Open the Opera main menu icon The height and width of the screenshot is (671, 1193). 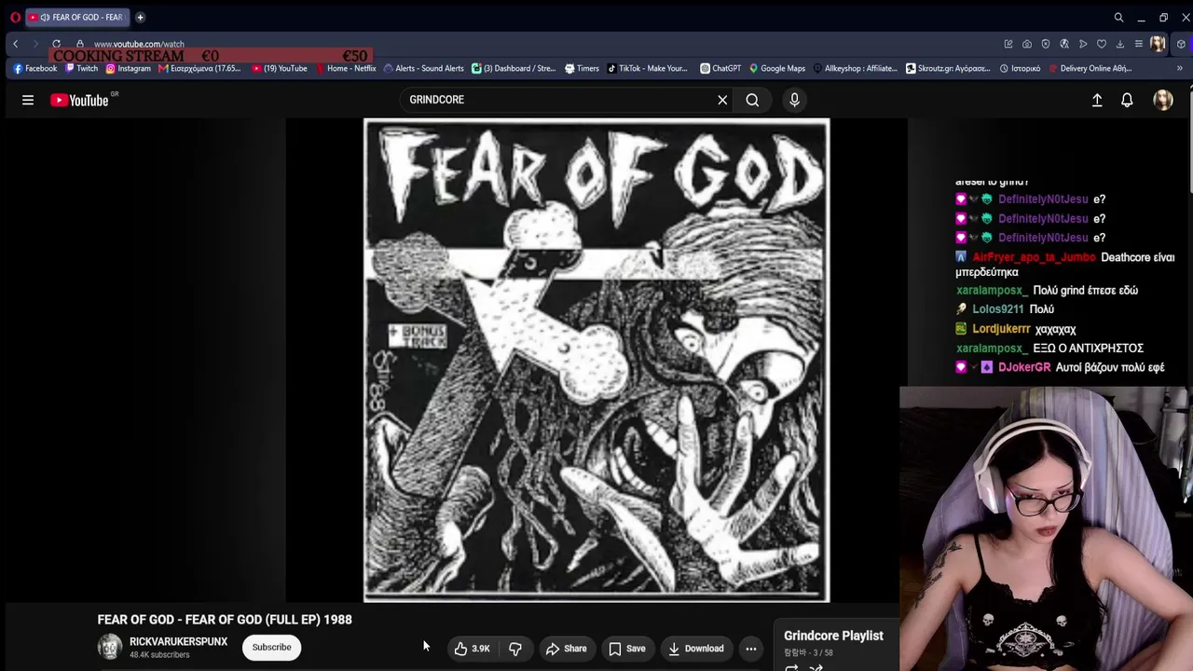click(x=15, y=17)
